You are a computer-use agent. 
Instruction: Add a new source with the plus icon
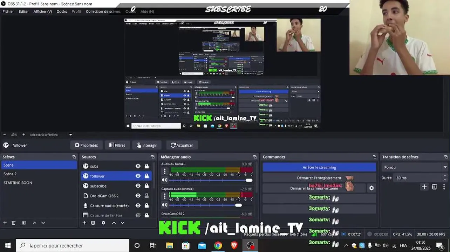pos(84,223)
